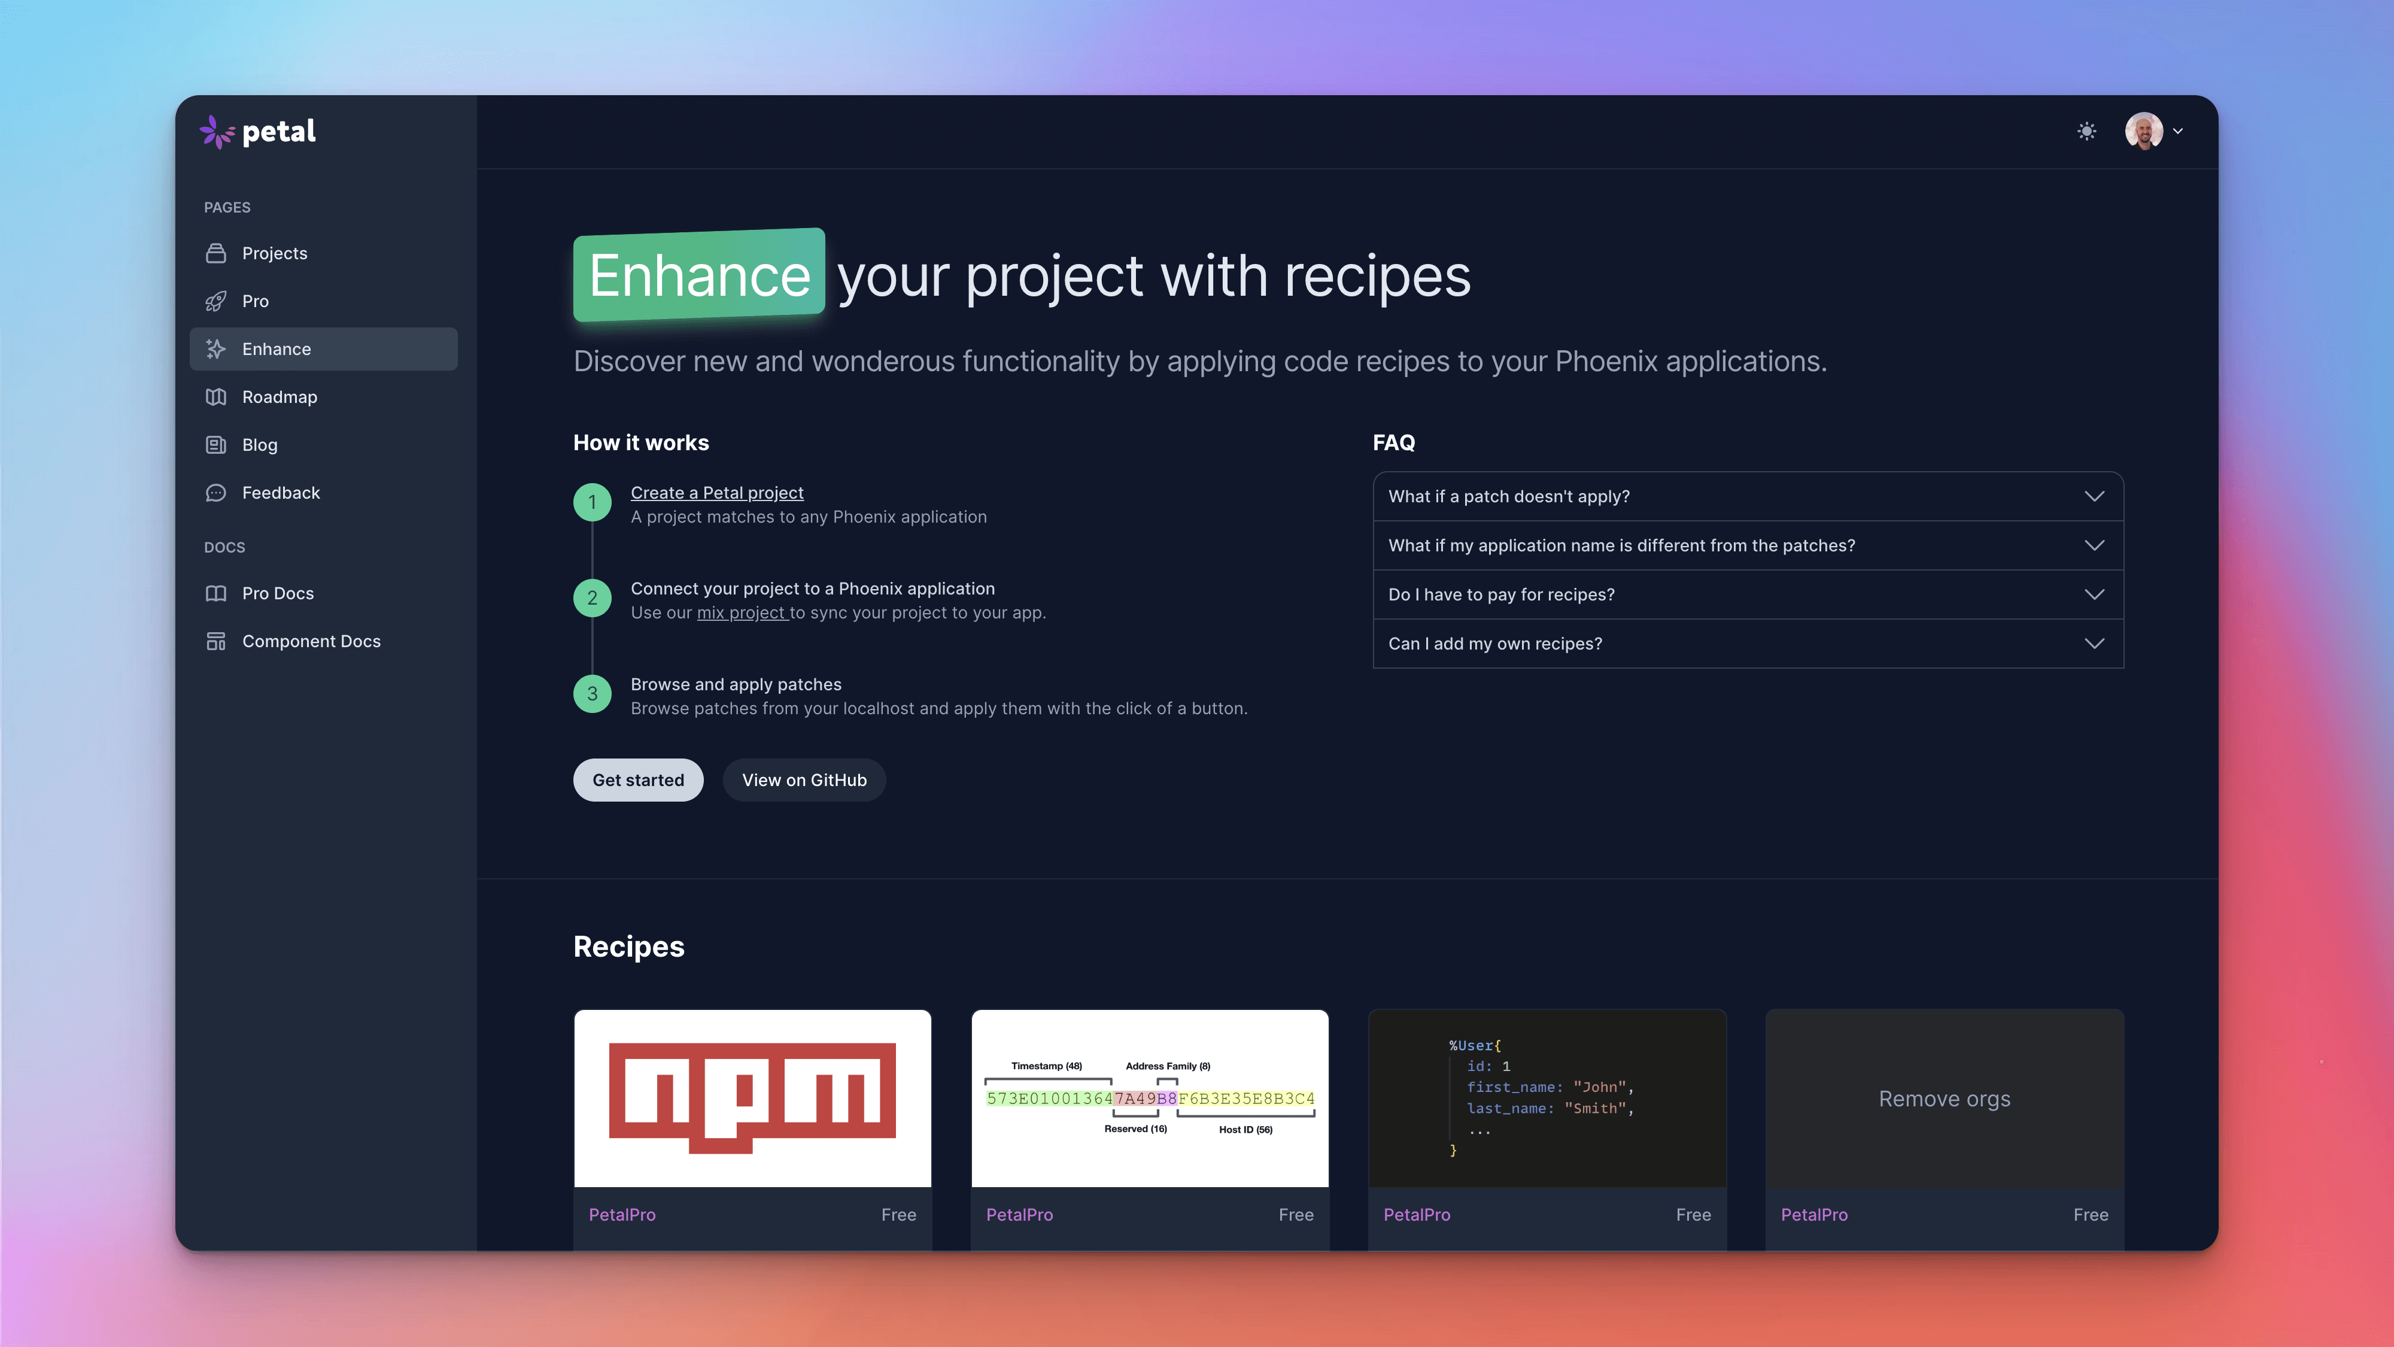Image resolution: width=2394 pixels, height=1347 pixels.
Task: Expand the 'What if my application name is different' FAQ
Action: tap(1748, 544)
